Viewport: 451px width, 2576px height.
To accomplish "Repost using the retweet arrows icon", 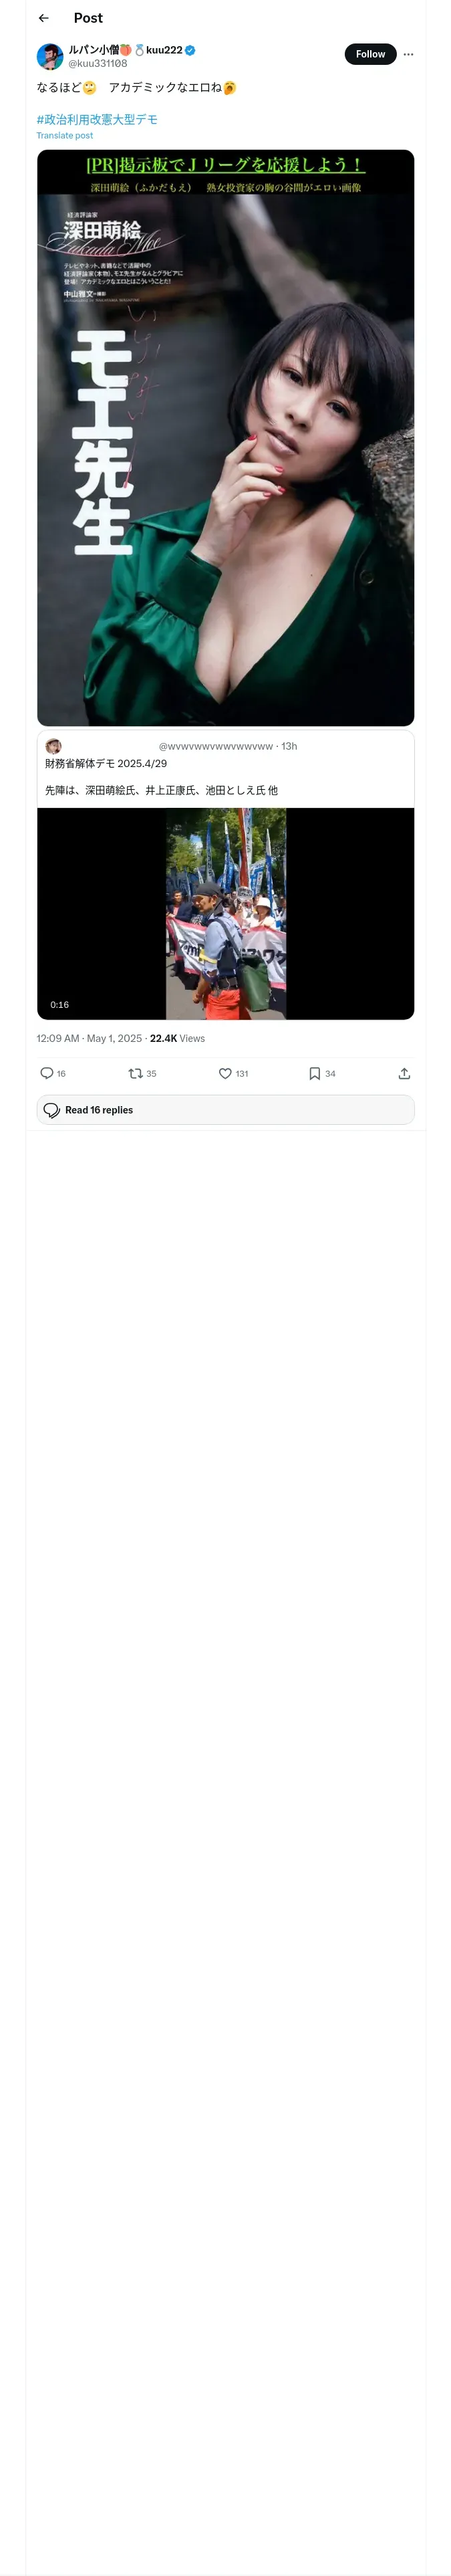I will pyautogui.click(x=136, y=1073).
